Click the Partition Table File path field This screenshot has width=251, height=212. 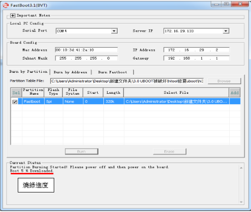click(x=127, y=81)
